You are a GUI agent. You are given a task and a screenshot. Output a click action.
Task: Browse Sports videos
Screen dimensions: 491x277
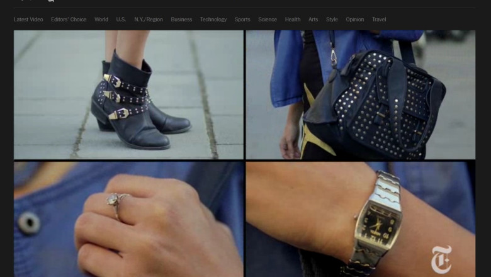click(242, 20)
